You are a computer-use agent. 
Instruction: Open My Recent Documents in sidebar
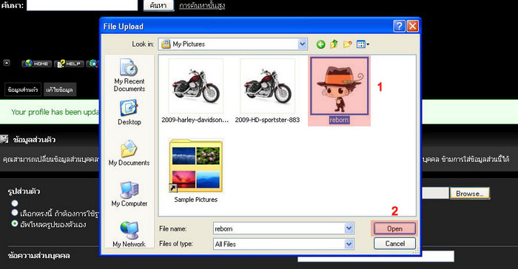point(129,75)
